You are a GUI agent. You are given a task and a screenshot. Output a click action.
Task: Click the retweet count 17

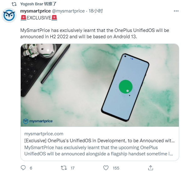point(72,168)
